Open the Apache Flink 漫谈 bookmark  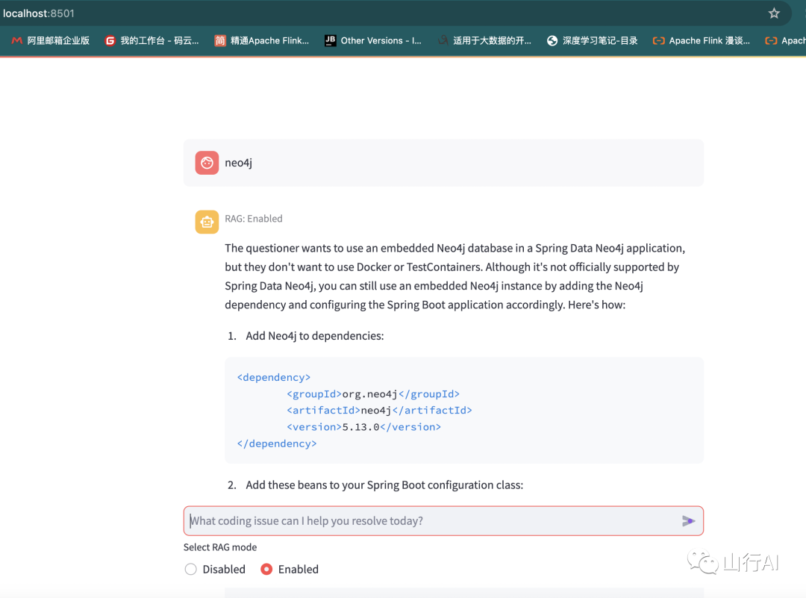701,40
